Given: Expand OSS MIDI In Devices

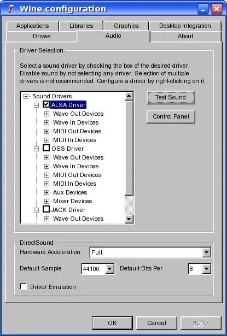Looking at the screenshot, I should 46,184.
